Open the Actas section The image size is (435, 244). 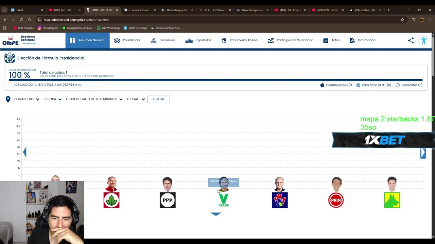tap(331, 40)
